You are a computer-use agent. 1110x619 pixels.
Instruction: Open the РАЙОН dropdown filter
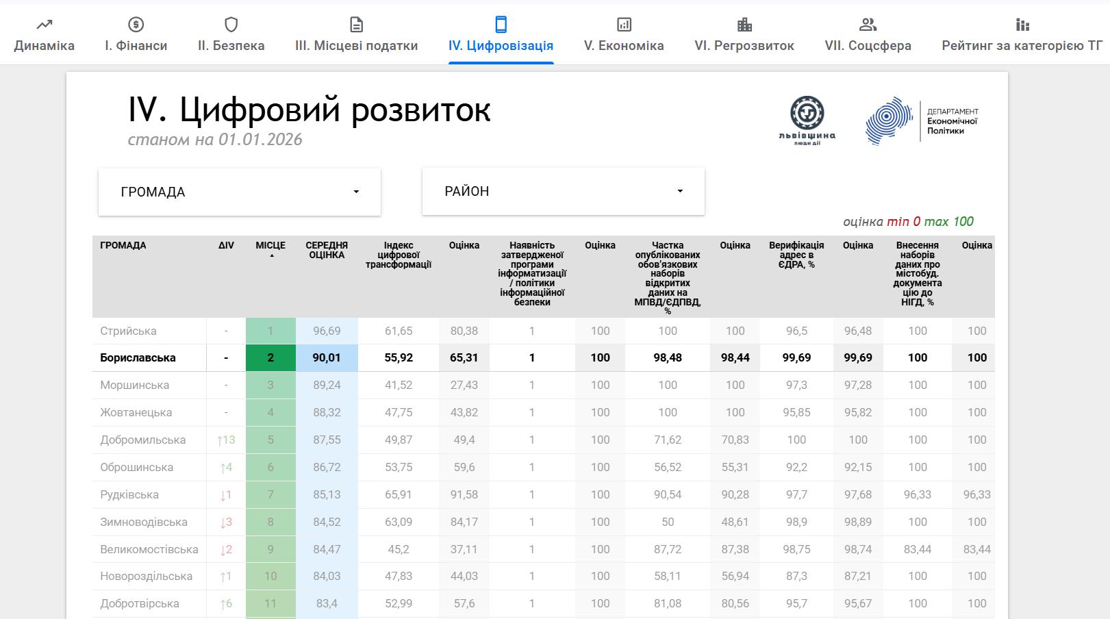point(563,191)
